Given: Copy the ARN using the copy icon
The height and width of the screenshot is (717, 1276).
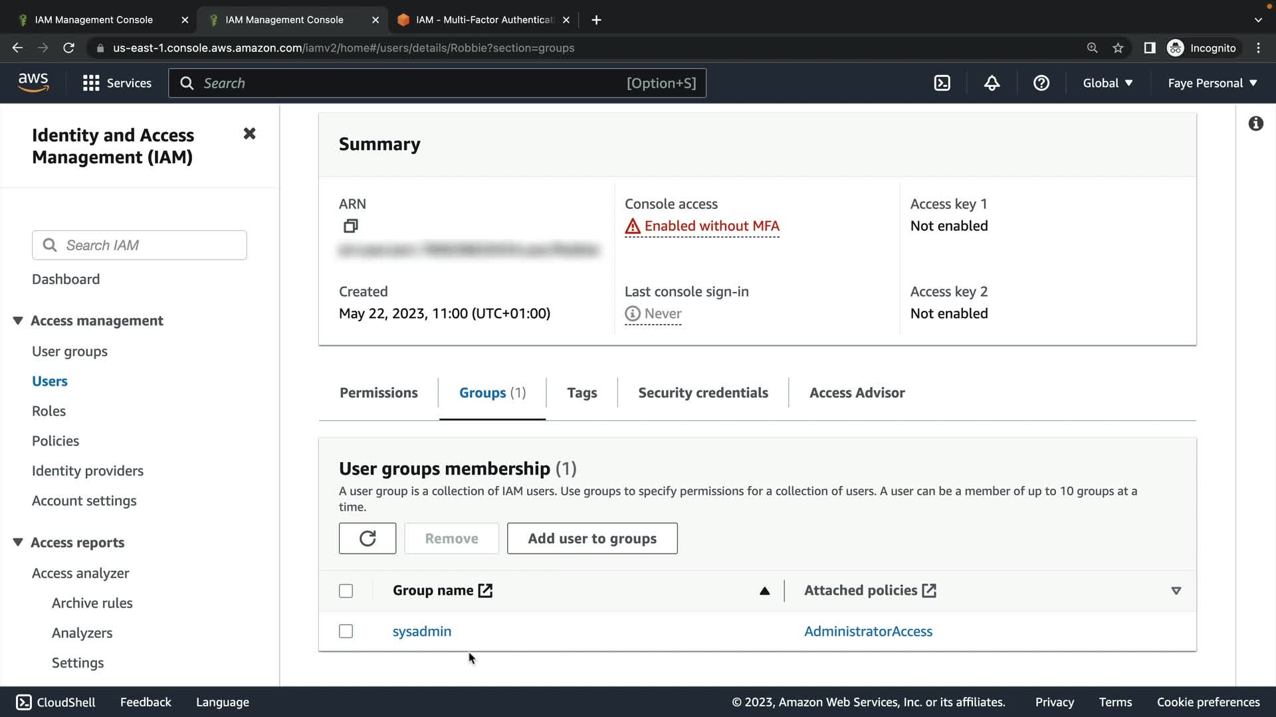Looking at the screenshot, I should [x=350, y=226].
